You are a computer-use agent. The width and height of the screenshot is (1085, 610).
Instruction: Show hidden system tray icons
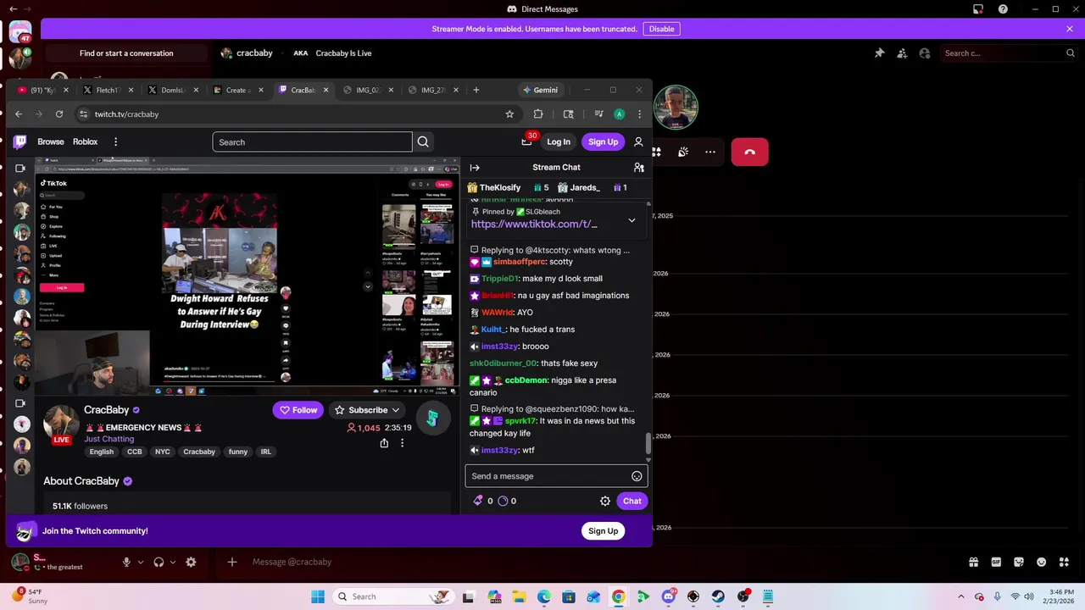(961, 596)
